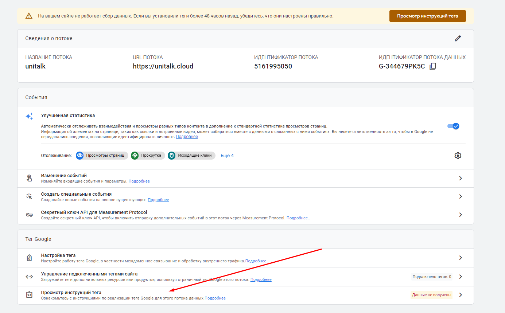Expand the Изменение событий row chevron
Viewport: 505px width, 313px height.
461,178
